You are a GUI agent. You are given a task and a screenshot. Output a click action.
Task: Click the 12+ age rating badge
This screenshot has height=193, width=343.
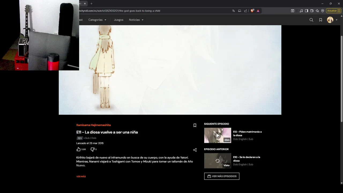pyautogui.click(x=80, y=138)
